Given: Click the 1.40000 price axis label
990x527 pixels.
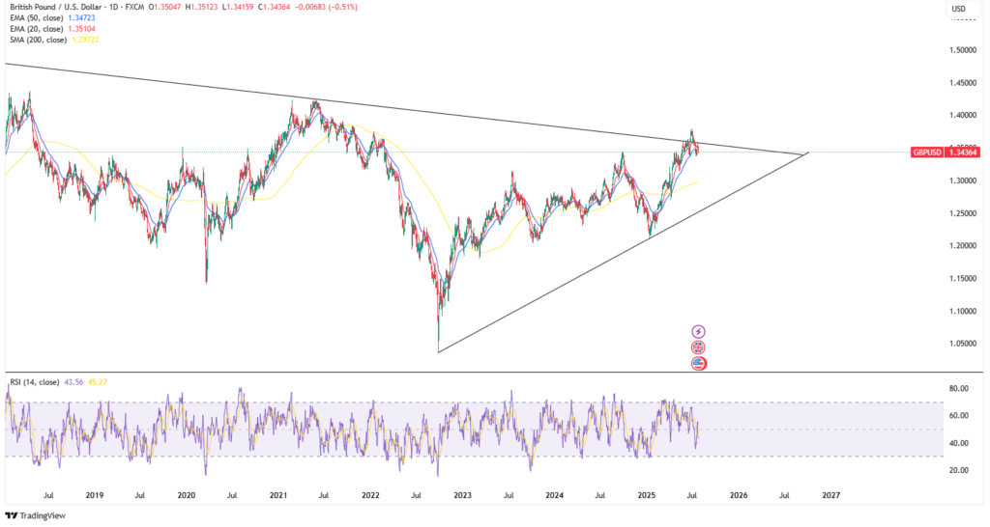Looking at the screenshot, I should (962, 116).
